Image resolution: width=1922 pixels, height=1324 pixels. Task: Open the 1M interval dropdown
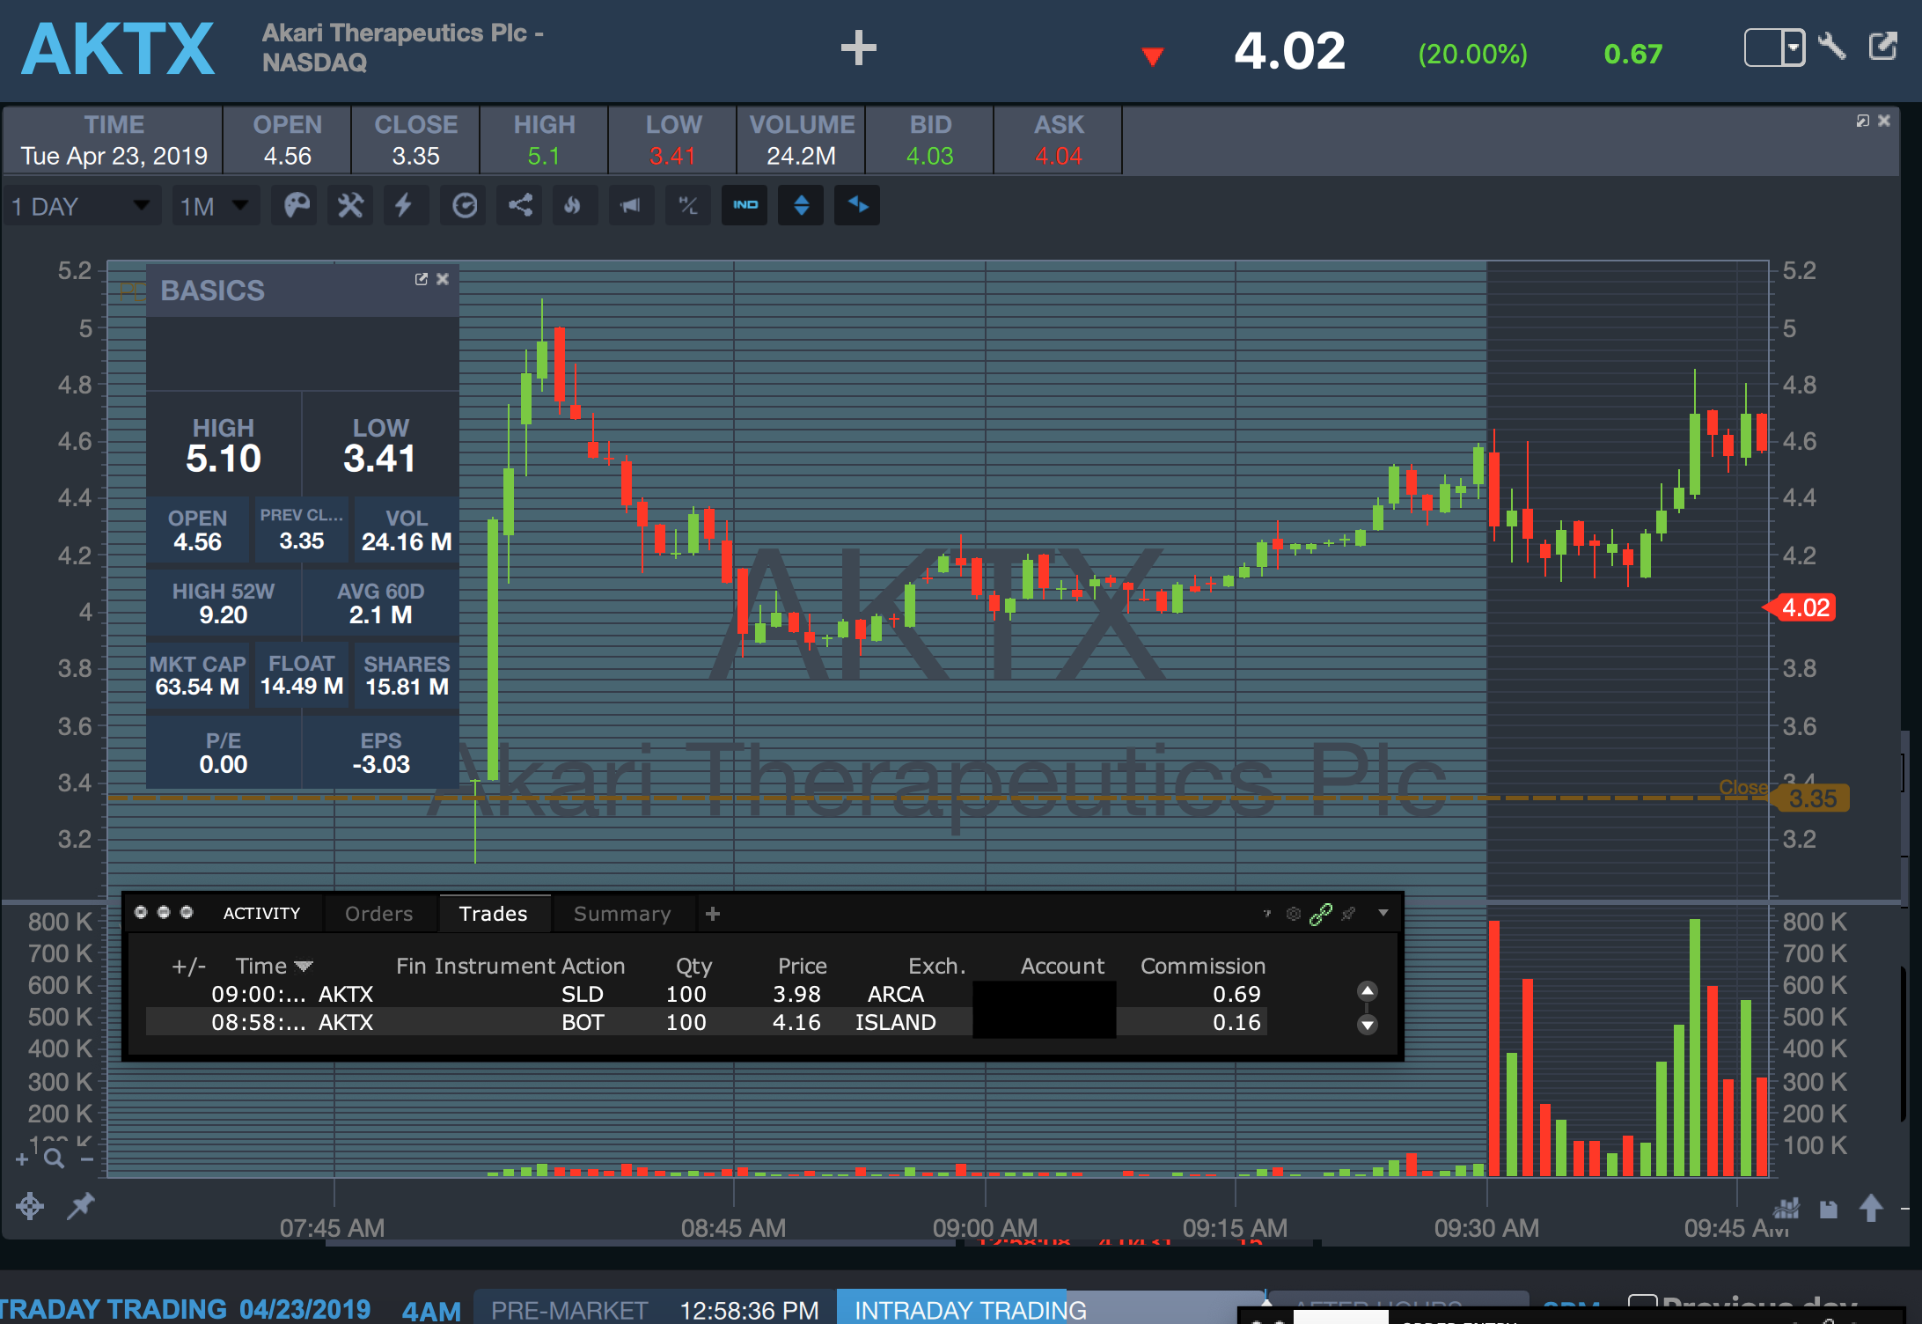point(215,206)
